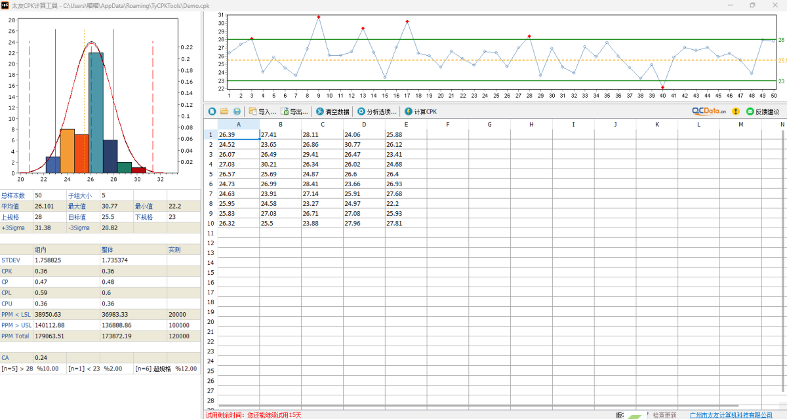
Task: Select cell containing 30.77 in column D
Action: click(364, 144)
